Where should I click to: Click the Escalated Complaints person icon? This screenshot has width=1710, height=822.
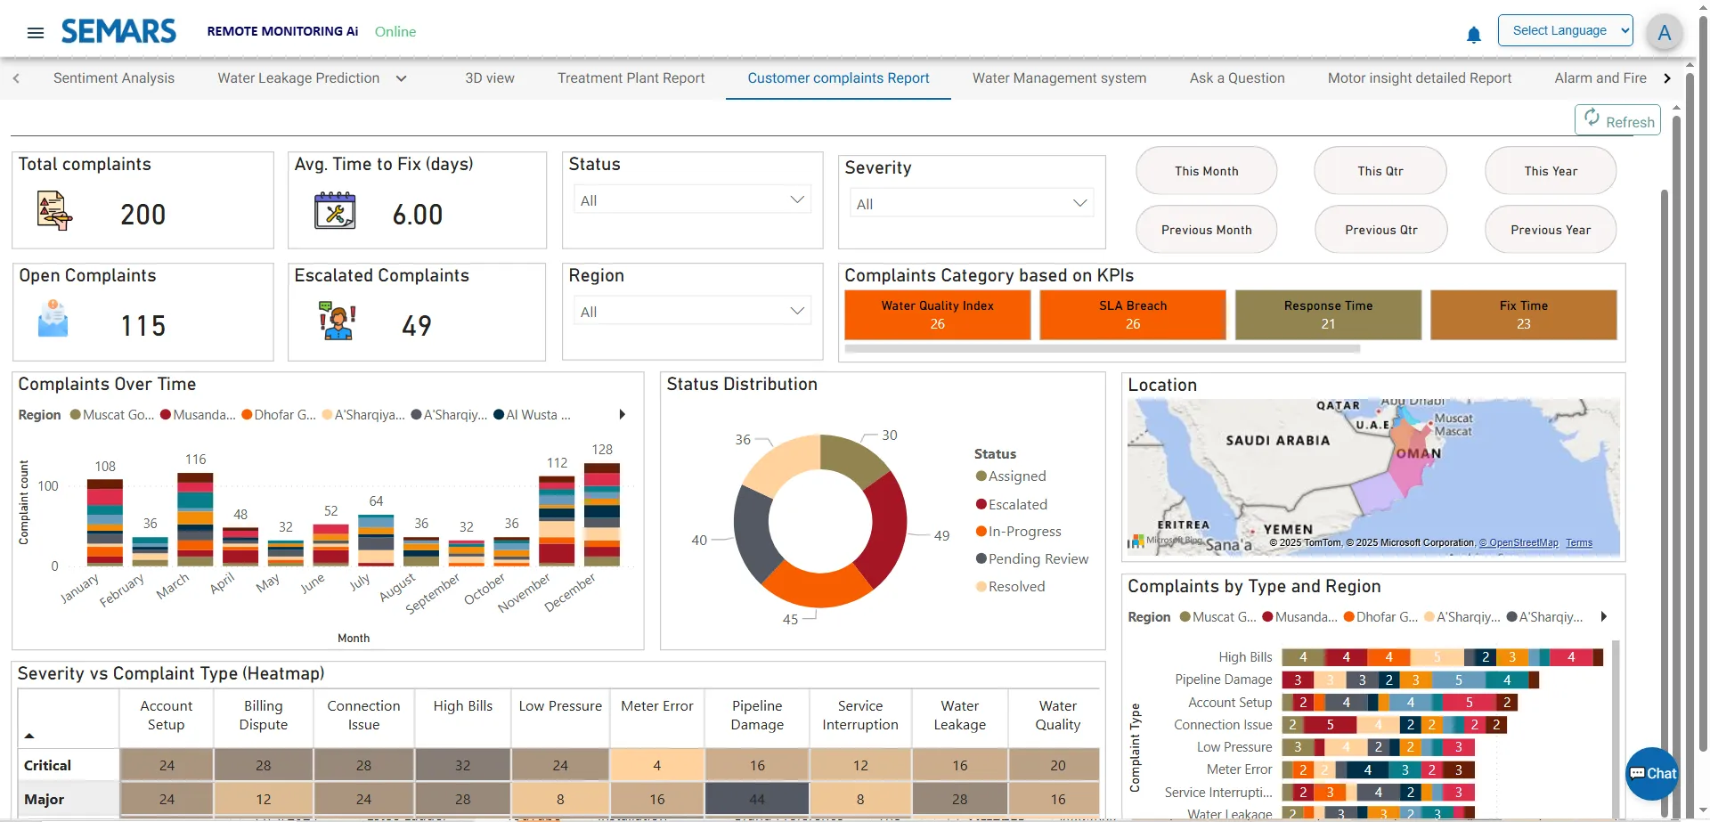point(338,321)
